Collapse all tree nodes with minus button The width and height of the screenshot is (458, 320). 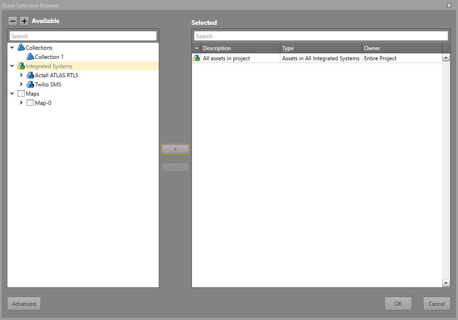click(x=13, y=21)
